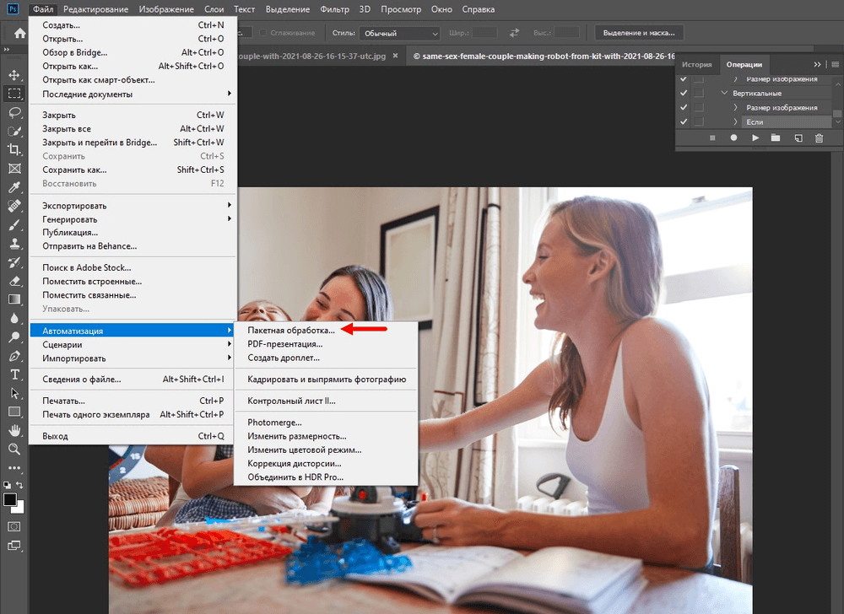Close the couple-with jpg document tab
Screen dimensions: 844x614
[x=396, y=56]
